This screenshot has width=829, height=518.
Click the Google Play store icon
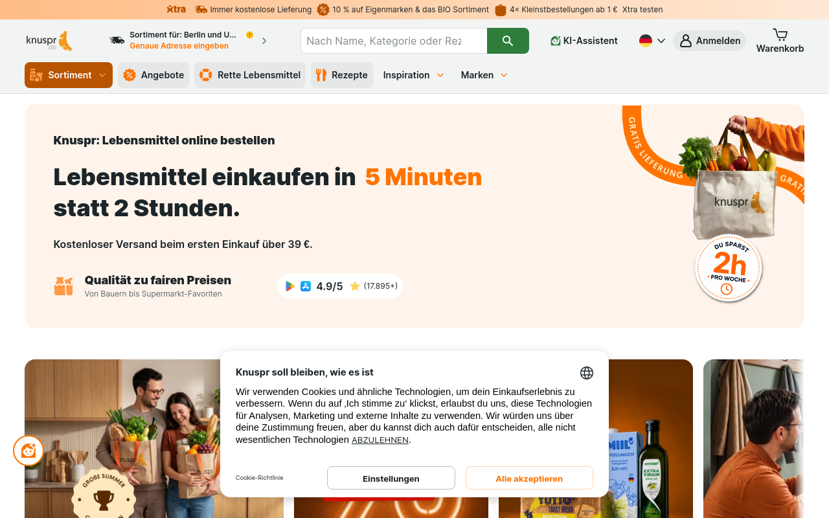pos(290,286)
